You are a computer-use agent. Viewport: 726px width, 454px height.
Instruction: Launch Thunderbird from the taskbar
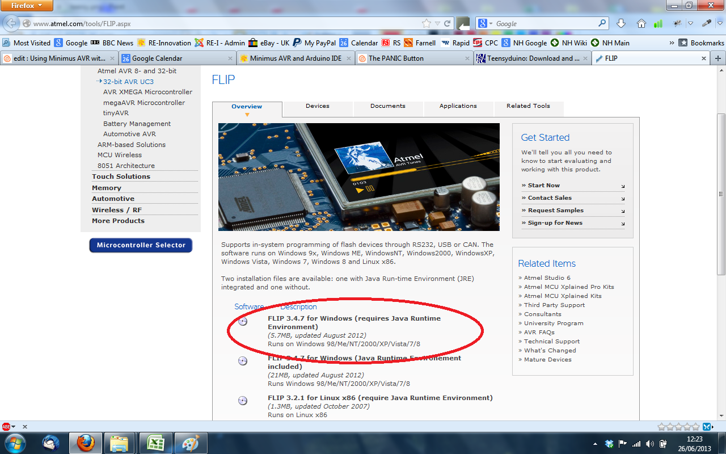pos(51,443)
